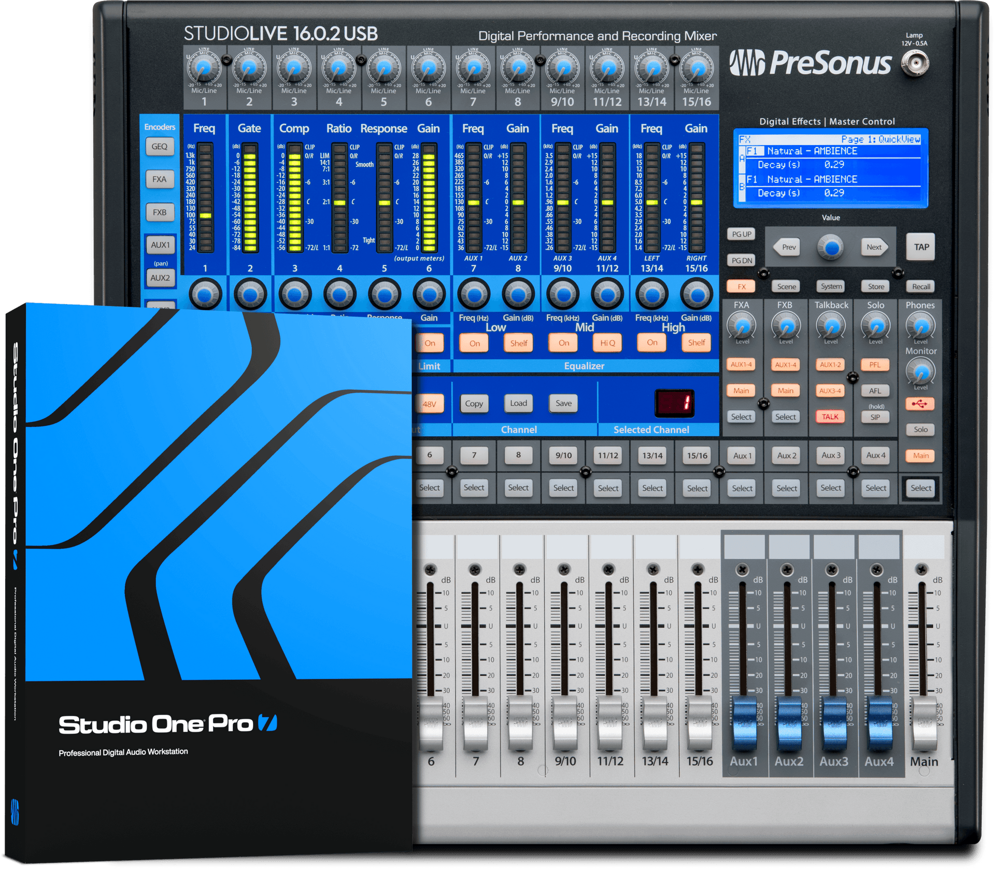Open the System page

click(x=830, y=286)
